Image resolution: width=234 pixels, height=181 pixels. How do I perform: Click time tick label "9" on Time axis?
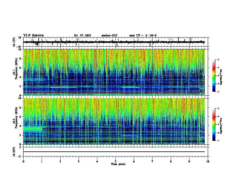(189, 161)
